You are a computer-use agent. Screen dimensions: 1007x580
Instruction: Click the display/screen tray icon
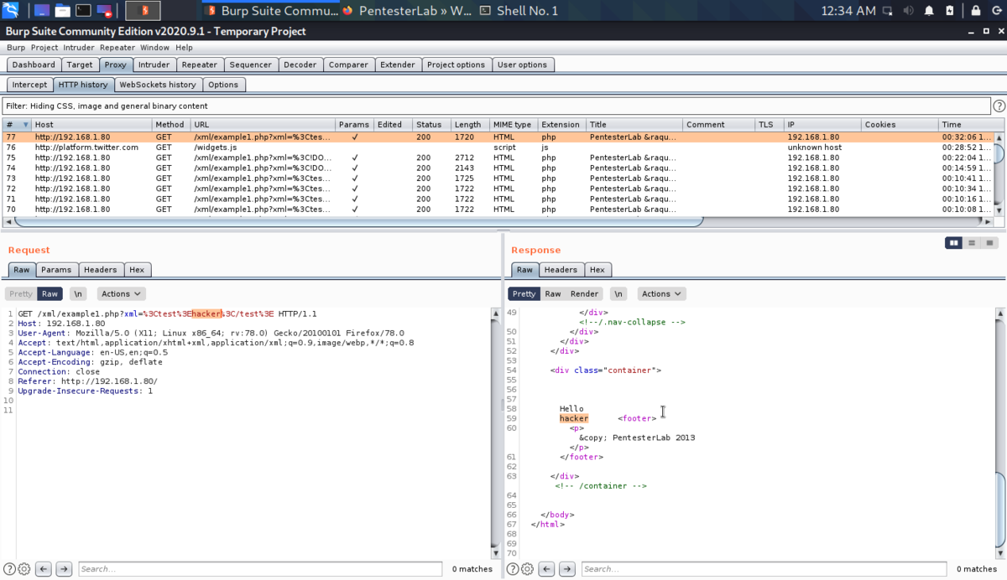click(x=886, y=11)
